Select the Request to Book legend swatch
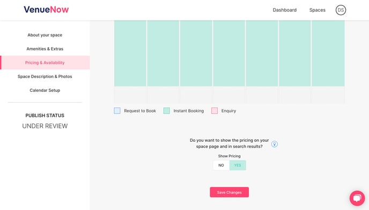369x210 pixels. pos(117,111)
